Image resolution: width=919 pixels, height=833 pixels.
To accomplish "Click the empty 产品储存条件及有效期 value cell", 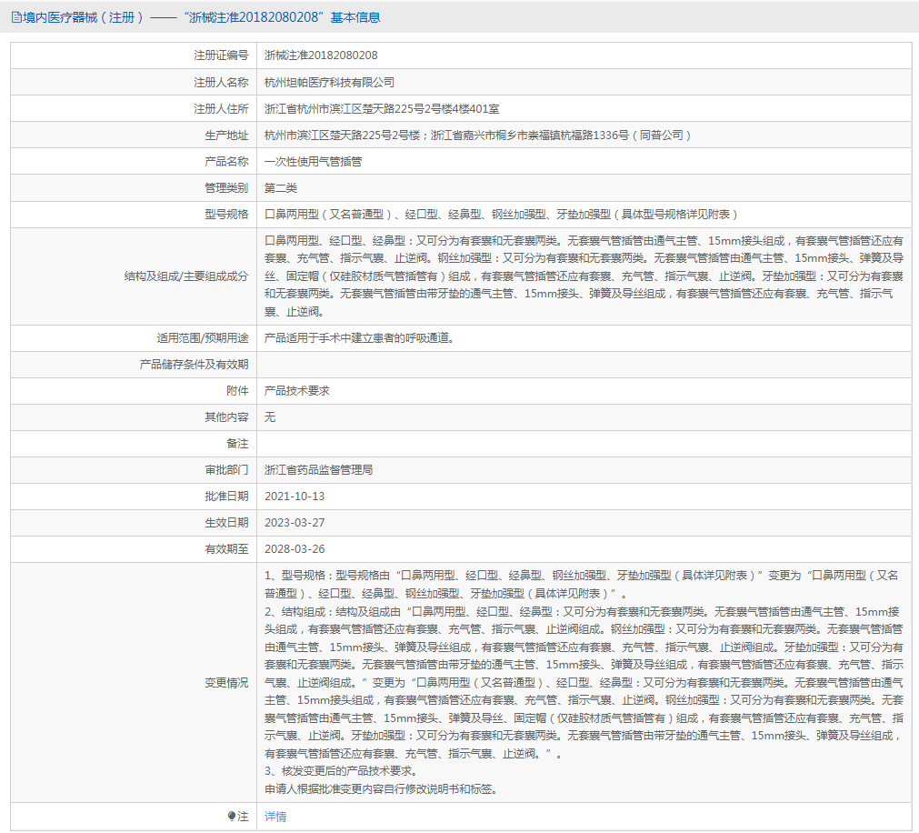I will [583, 364].
